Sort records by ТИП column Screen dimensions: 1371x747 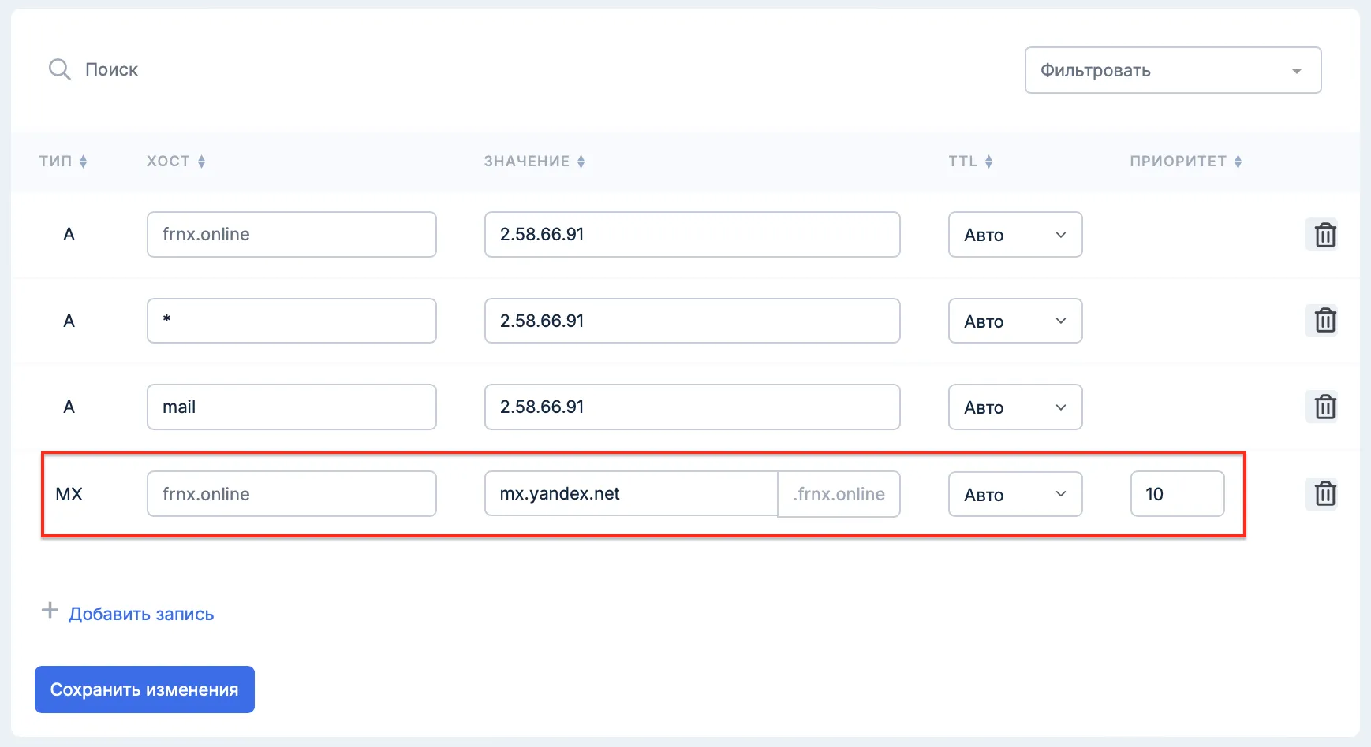(63, 162)
